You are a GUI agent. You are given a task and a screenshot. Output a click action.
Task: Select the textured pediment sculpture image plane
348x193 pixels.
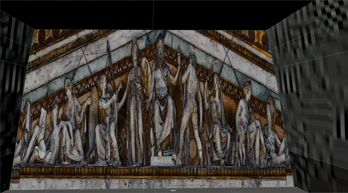point(152,110)
